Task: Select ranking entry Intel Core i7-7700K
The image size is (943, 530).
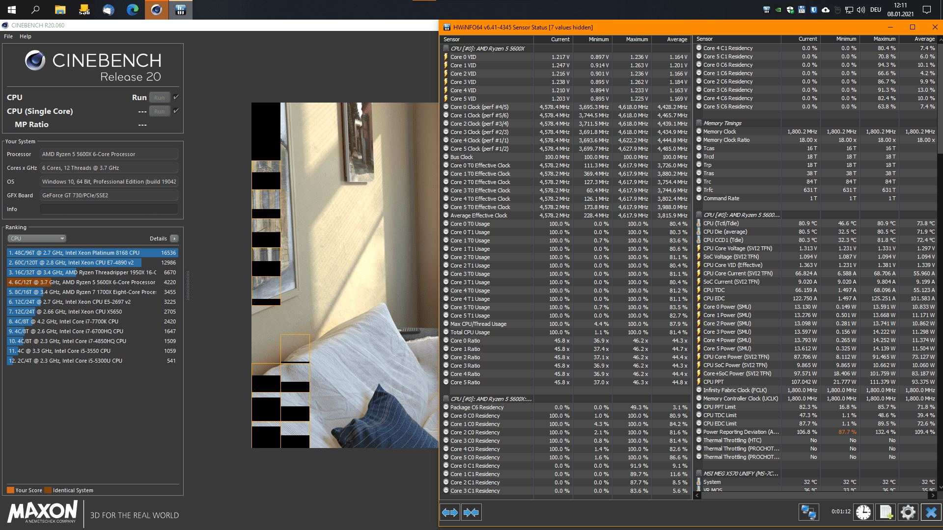Action: click(x=92, y=321)
